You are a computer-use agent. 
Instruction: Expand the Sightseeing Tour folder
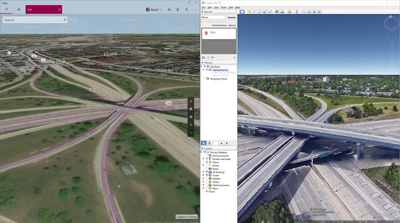tap(203, 70)
